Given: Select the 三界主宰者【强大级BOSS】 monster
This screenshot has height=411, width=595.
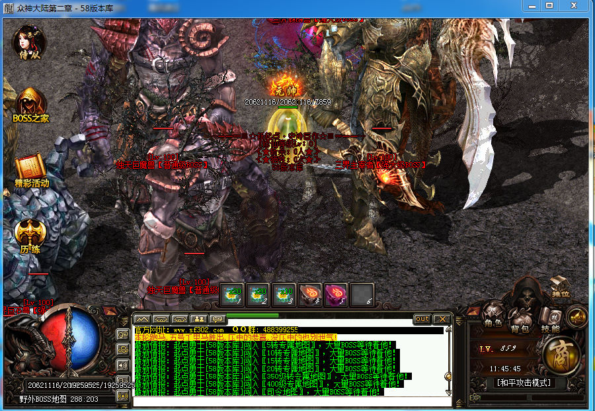Looking at the screenshot, I should pyautogui.click(x=381, y=165).
